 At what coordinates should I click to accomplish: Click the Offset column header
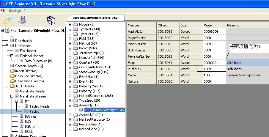pyautogui.click(x=168, y=25)
